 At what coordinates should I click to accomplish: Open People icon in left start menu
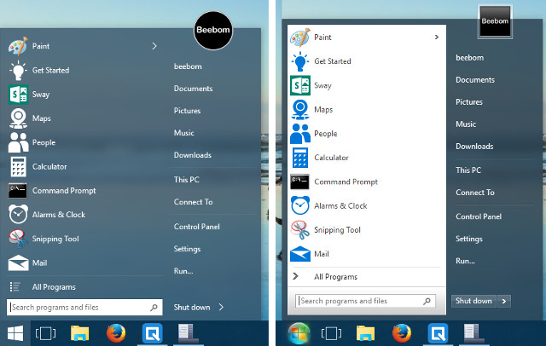[x=18, y=142]
